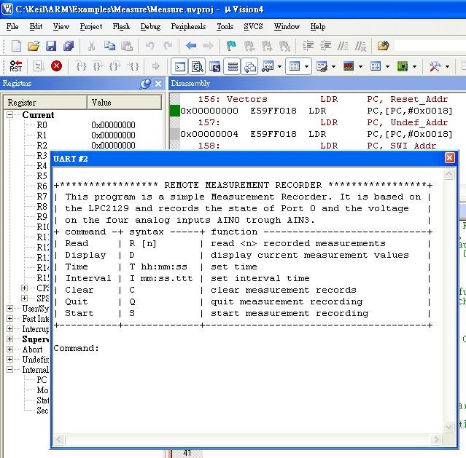466x458 pixels.
Task: Click the Navigate Backwards blue arrow
Action: point(191,46)
